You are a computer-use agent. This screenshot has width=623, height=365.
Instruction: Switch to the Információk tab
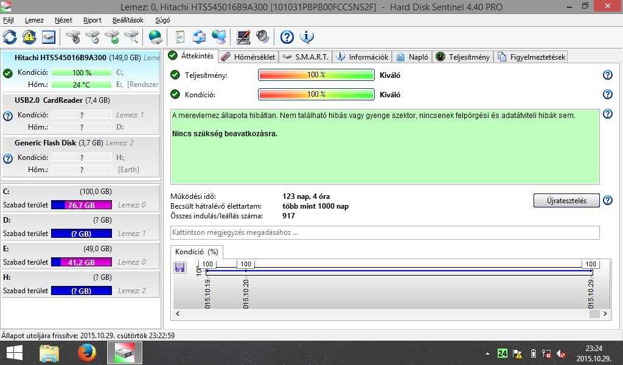363,57
